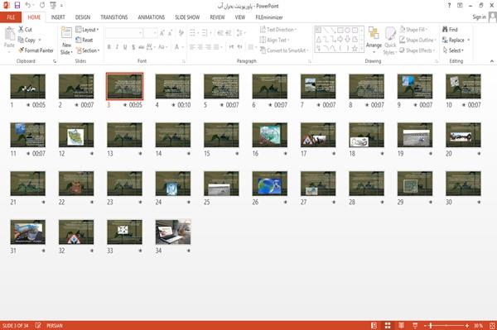Switch to the REVIEW tab

(217, 17)
